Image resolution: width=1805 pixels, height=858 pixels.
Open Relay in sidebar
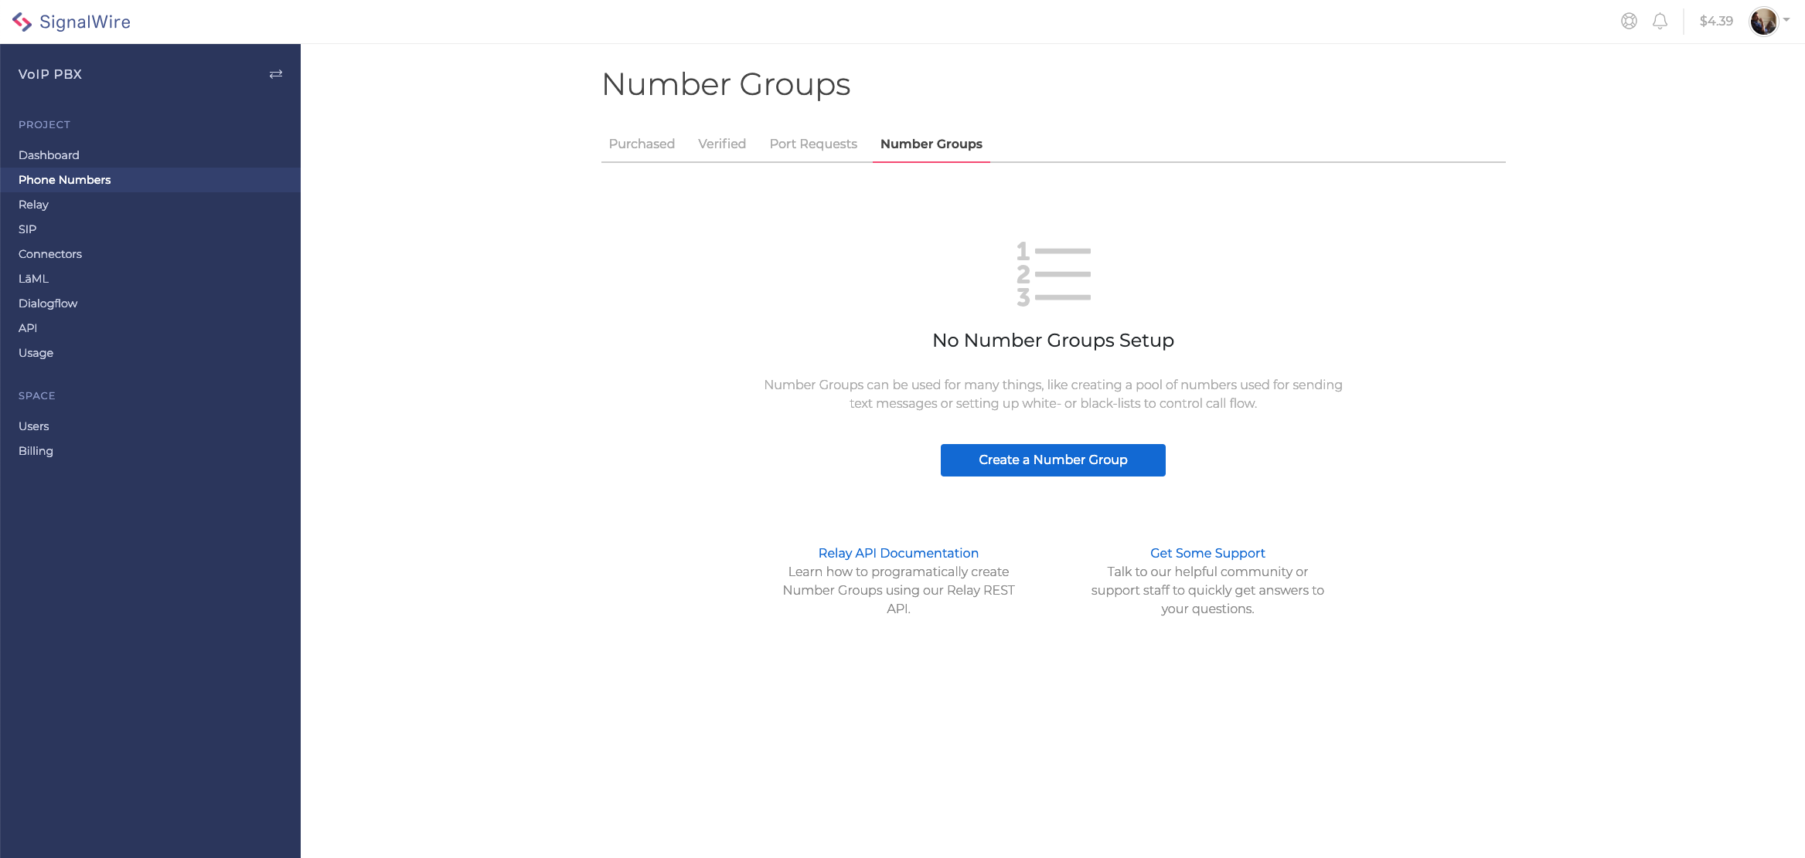[33, 205]
